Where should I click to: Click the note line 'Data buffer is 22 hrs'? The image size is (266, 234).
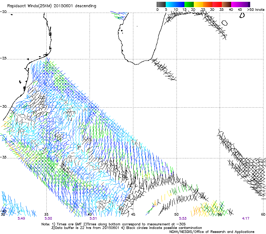(x=127, y=228)
